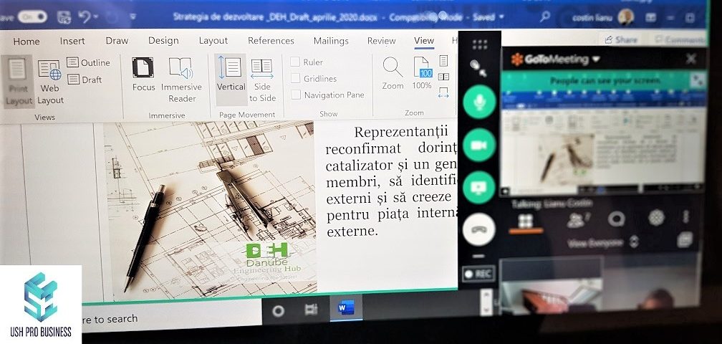The width and height of the screenshot is (722, 344).
Task: Click the REC recording button
Action: [478, 274]
